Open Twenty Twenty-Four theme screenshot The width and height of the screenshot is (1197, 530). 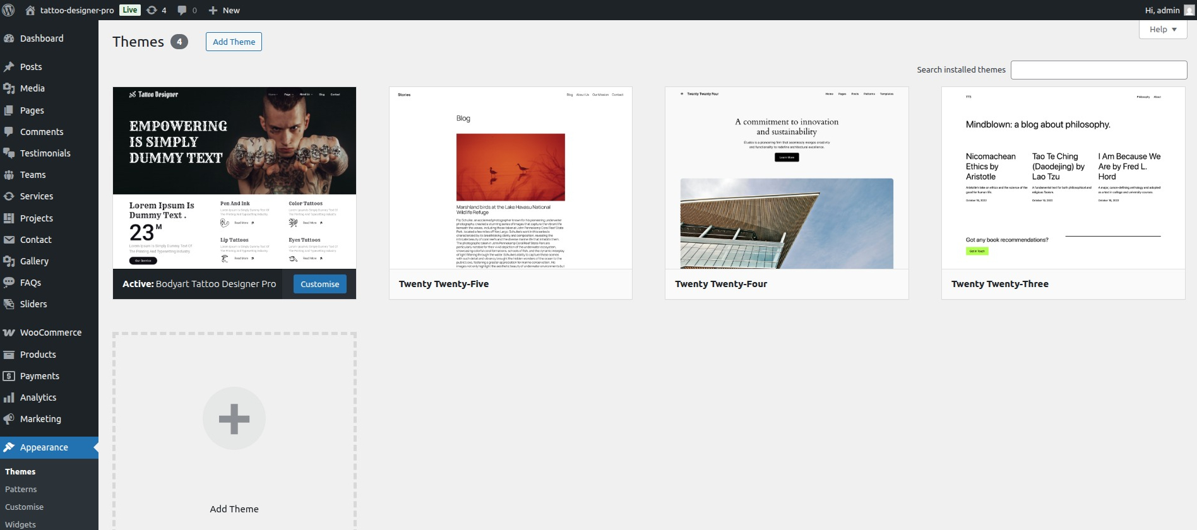pyautogui.click(x=787, y=178)
